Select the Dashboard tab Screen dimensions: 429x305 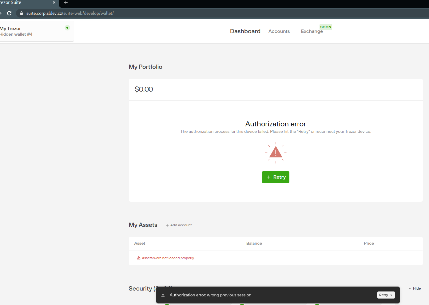(245, 31)
